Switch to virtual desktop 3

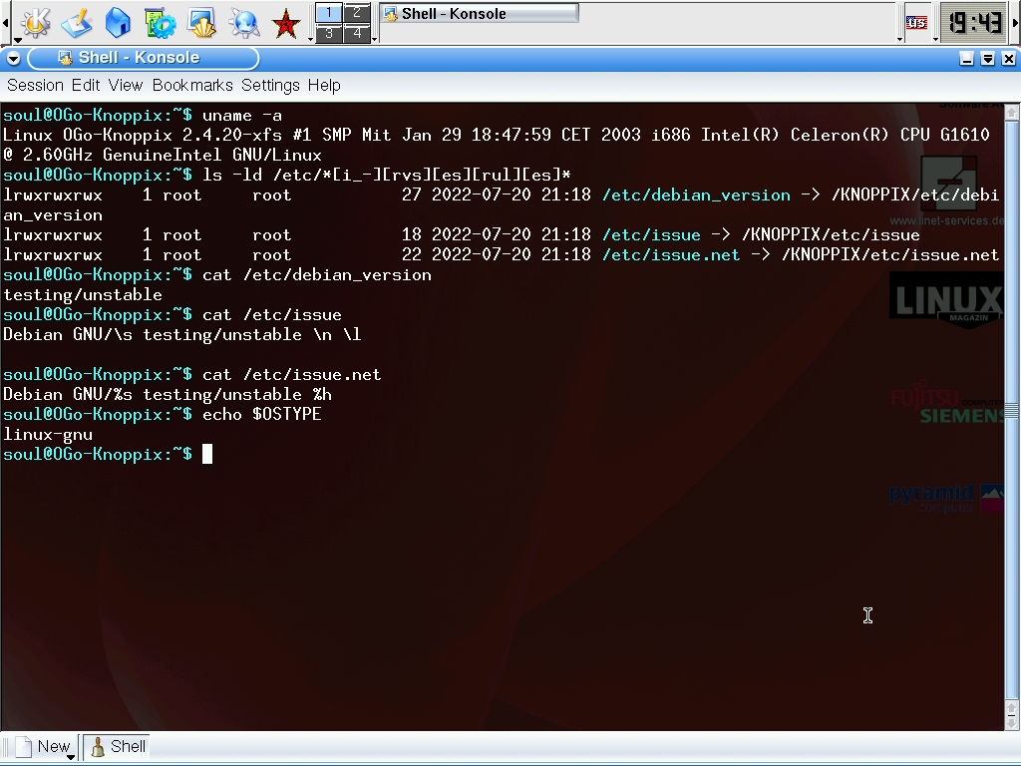tap(329, 33)
